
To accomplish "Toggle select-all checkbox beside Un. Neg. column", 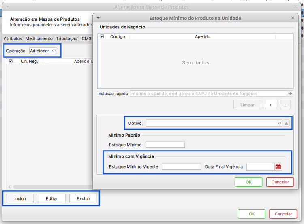I will click(x=11, y=62).
